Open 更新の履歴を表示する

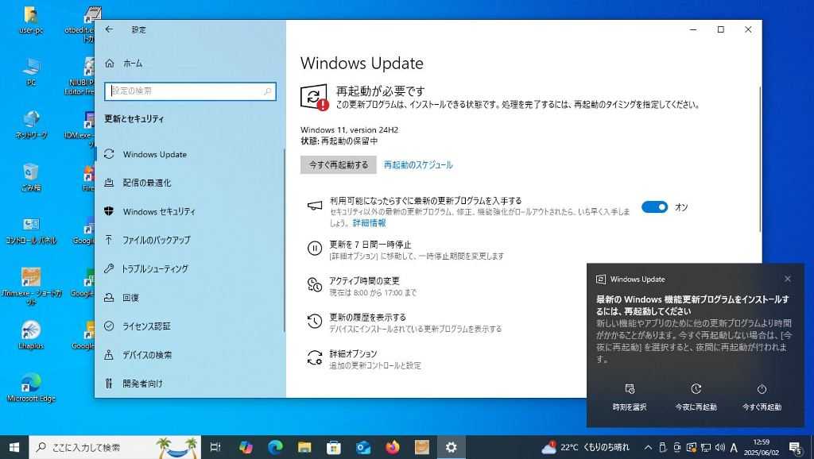coord(405,322)
